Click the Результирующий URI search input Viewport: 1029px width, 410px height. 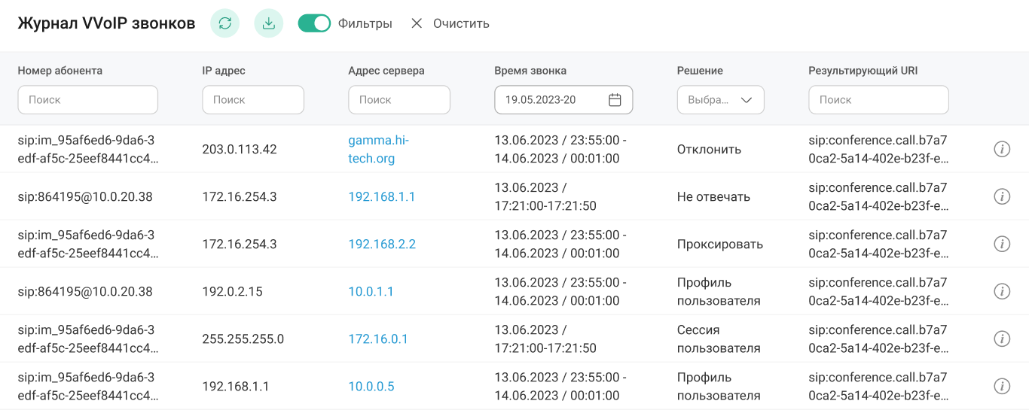pyautogui.click(x=878, y=100)
